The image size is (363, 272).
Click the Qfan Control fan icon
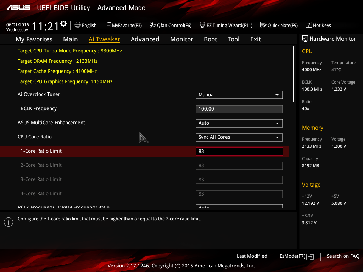click(x=152, y=25)
